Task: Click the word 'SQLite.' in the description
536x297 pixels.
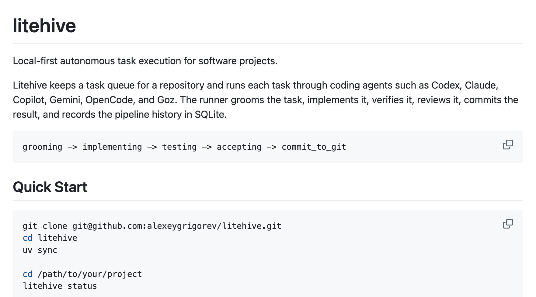Action: [x=211, y=114]
